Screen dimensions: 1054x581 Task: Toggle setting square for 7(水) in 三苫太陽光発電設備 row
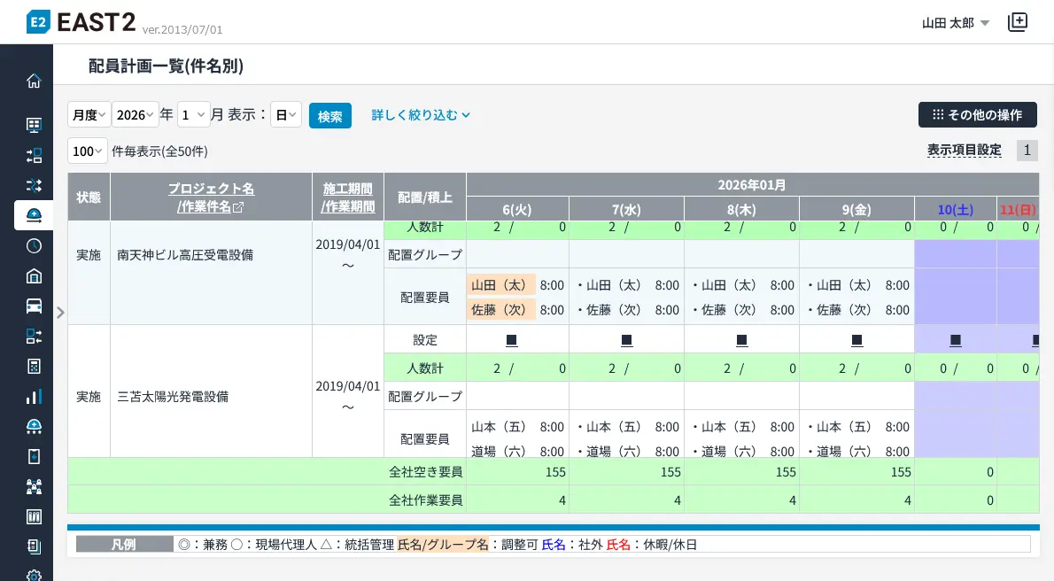[627, 340]
